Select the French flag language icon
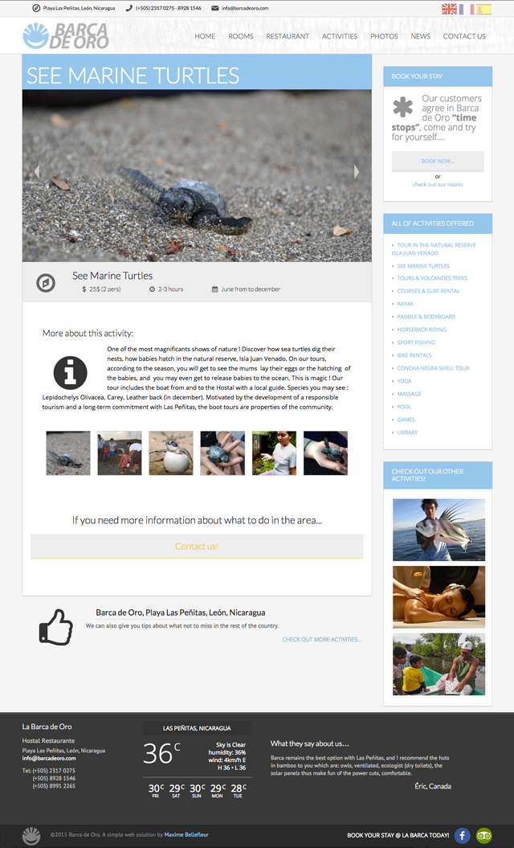Screen dimensions: 514x848 click(x=466, y=9)
